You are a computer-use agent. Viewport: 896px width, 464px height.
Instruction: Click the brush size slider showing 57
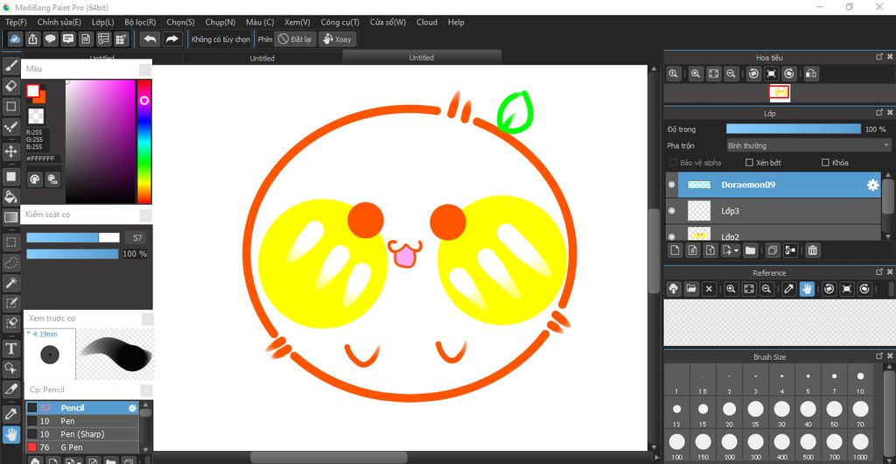pyautogui.click(x=73, y=238)
